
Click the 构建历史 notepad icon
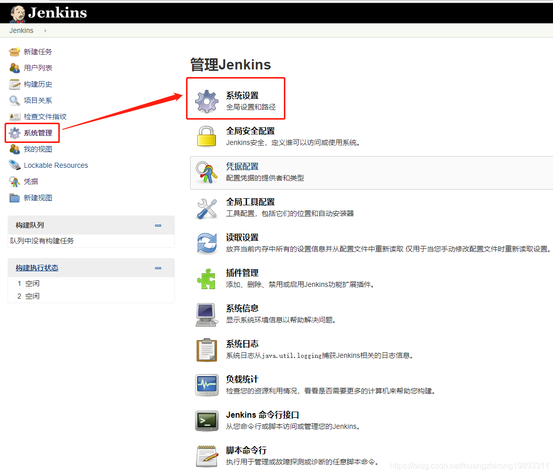15,84
